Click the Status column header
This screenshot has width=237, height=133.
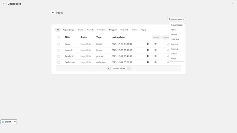(84, 37)
